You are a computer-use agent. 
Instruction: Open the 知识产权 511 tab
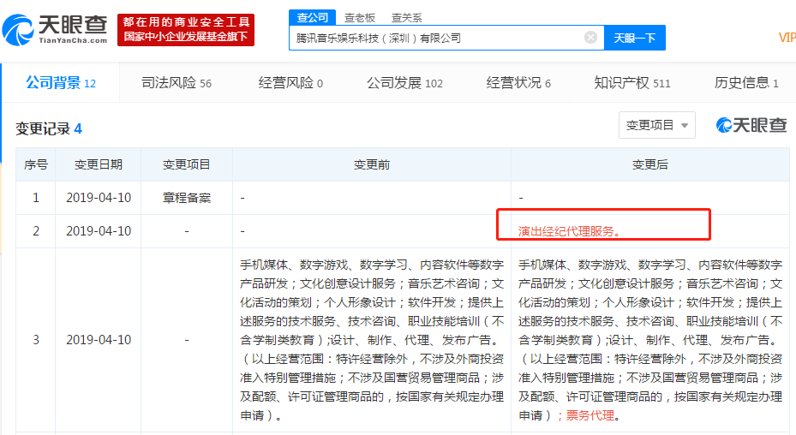pyautogui.click(x=632, y=83)
